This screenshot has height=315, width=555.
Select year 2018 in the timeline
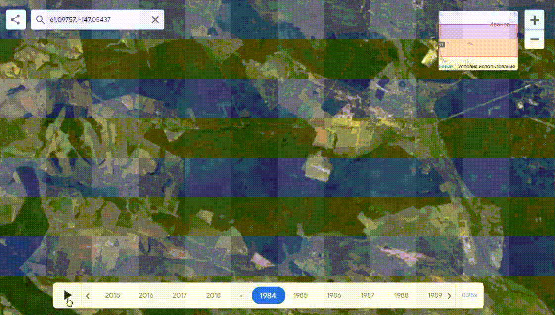tap(213, 295)
